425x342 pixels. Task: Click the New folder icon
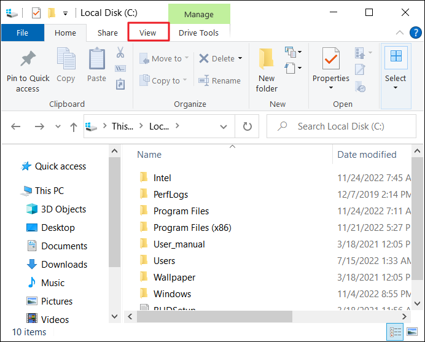pos(266,59)
